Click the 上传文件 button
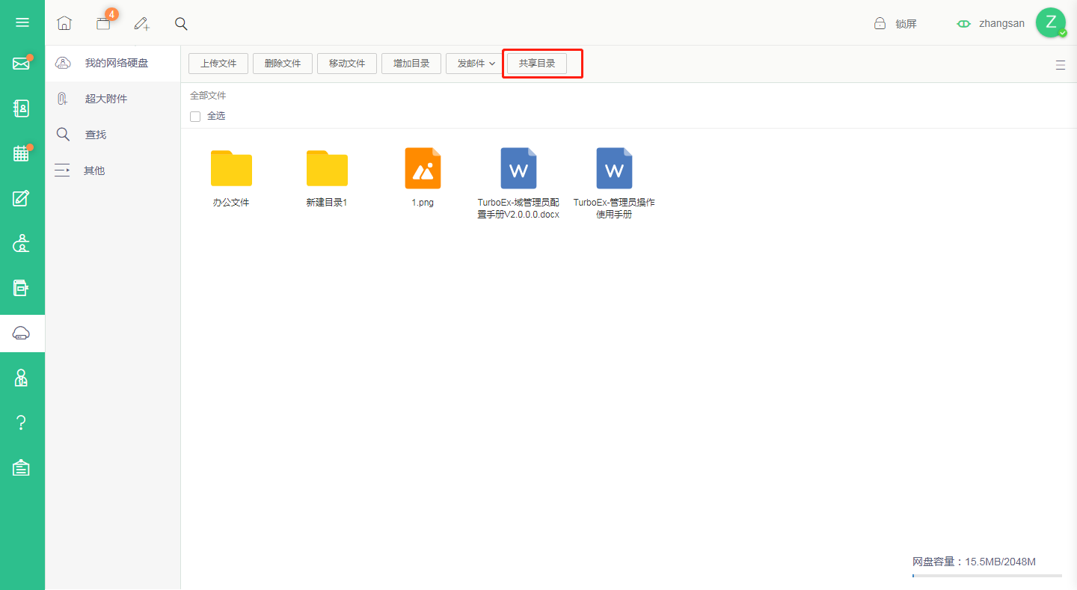The width and height of the screenshot is (1077, 590). click(218, 64)
